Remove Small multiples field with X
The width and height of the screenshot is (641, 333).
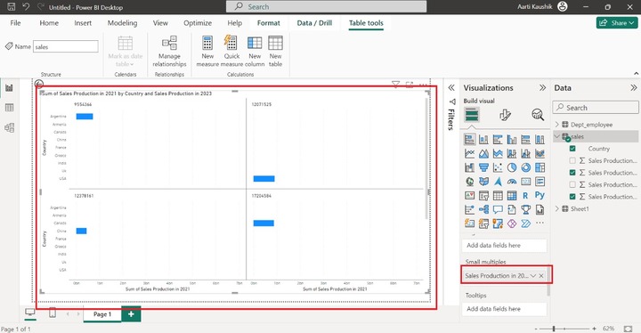pos(541,276)
